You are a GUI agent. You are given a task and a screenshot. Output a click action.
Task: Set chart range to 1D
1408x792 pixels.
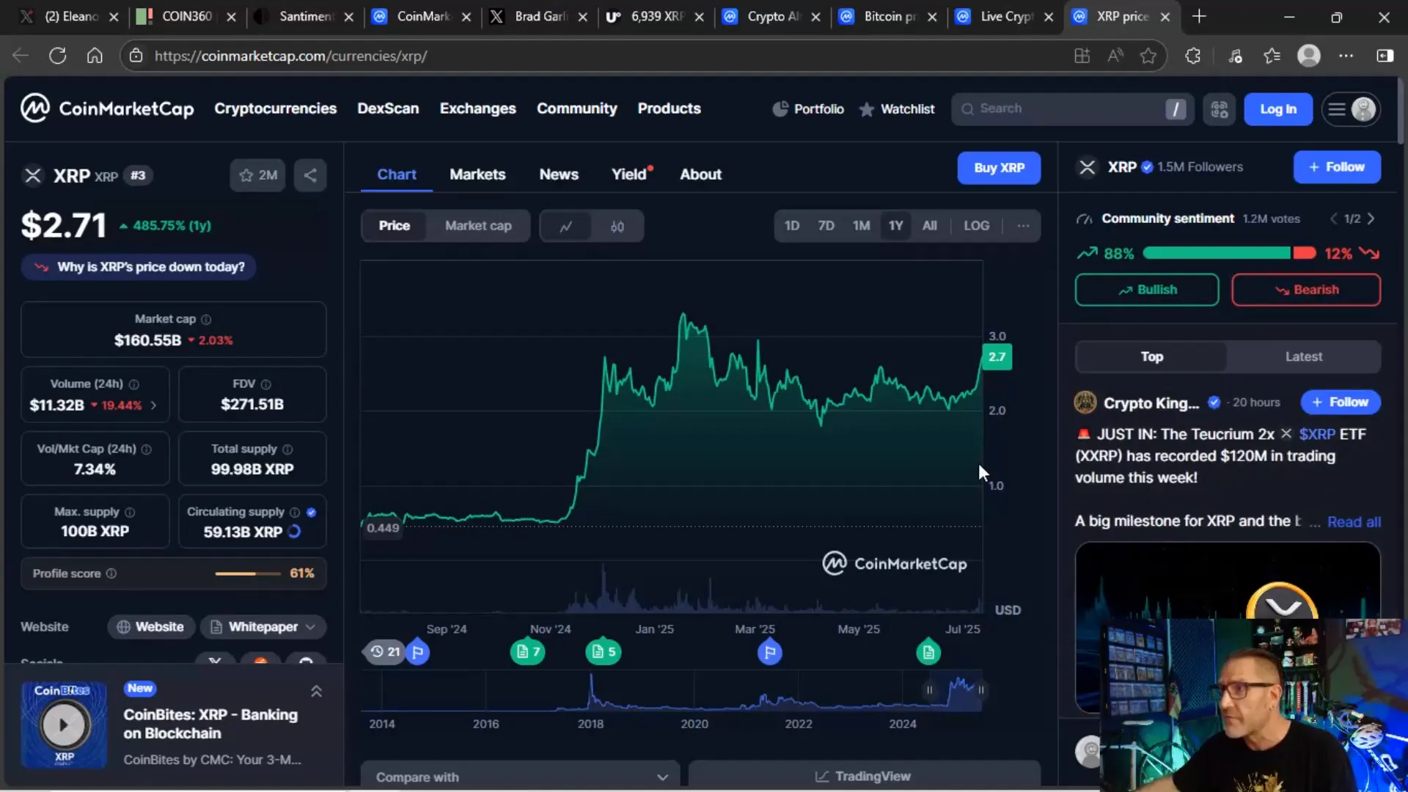pos(792,226)
